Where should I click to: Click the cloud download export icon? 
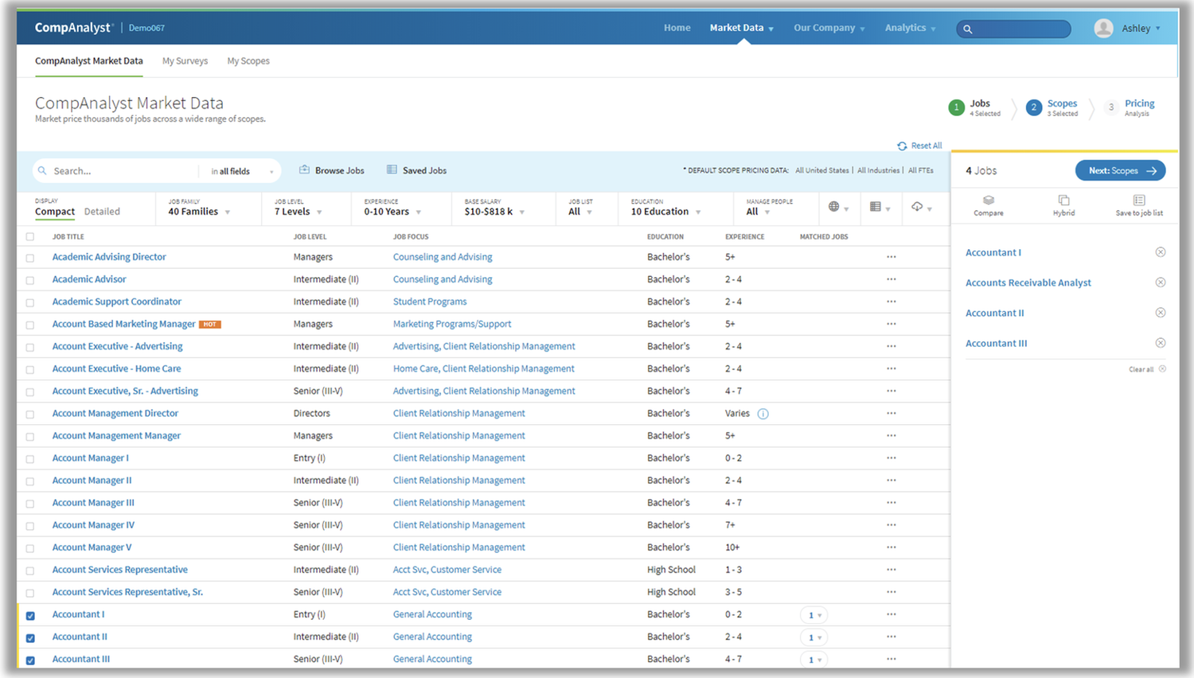918,207
